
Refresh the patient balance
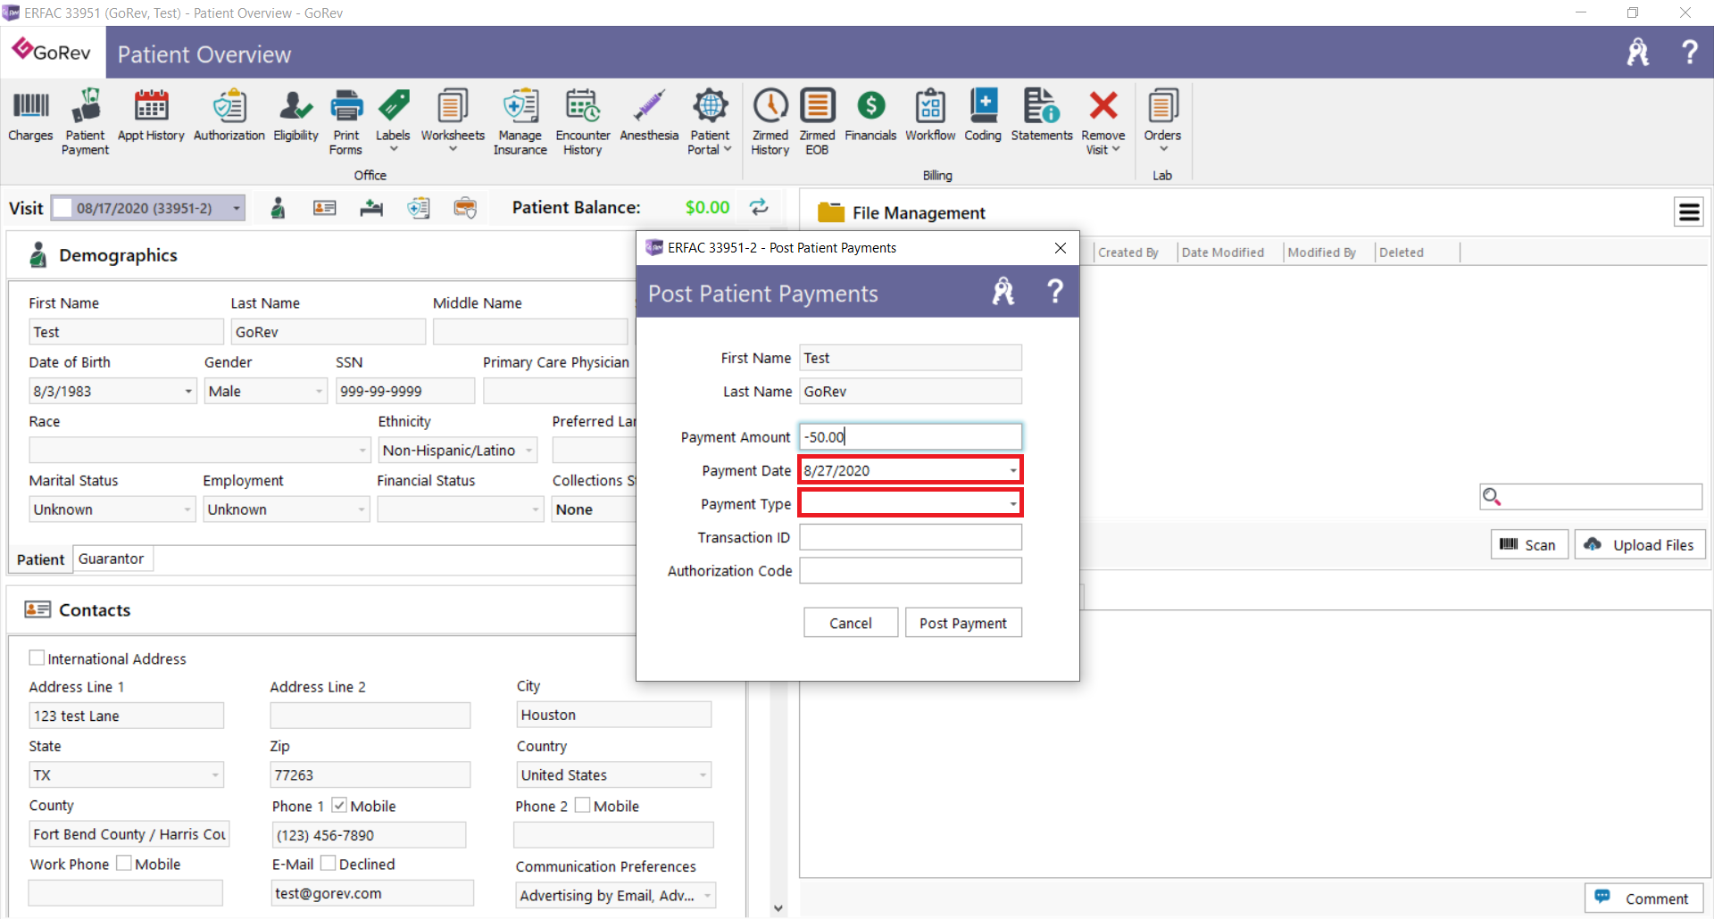(759, 207)
